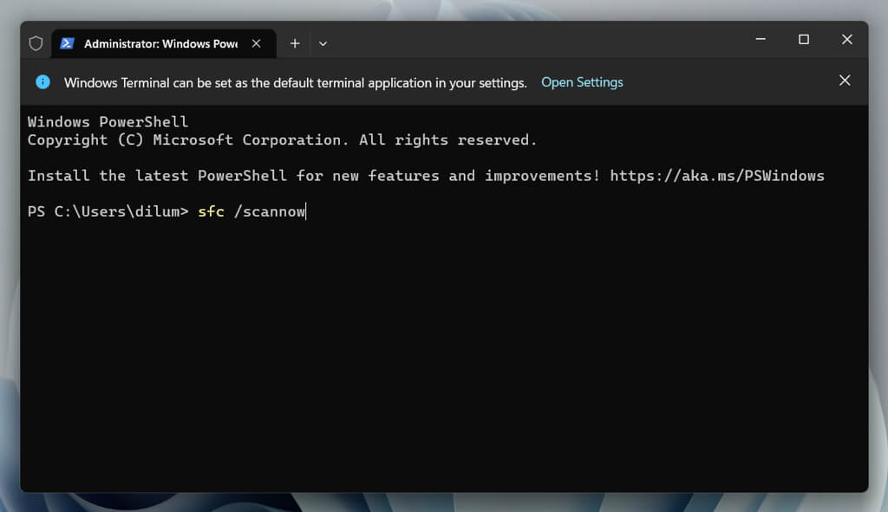Click the PS C:\Users\dilum prompt
Viewport: 888px width, 512px height.
coord(108,211)
